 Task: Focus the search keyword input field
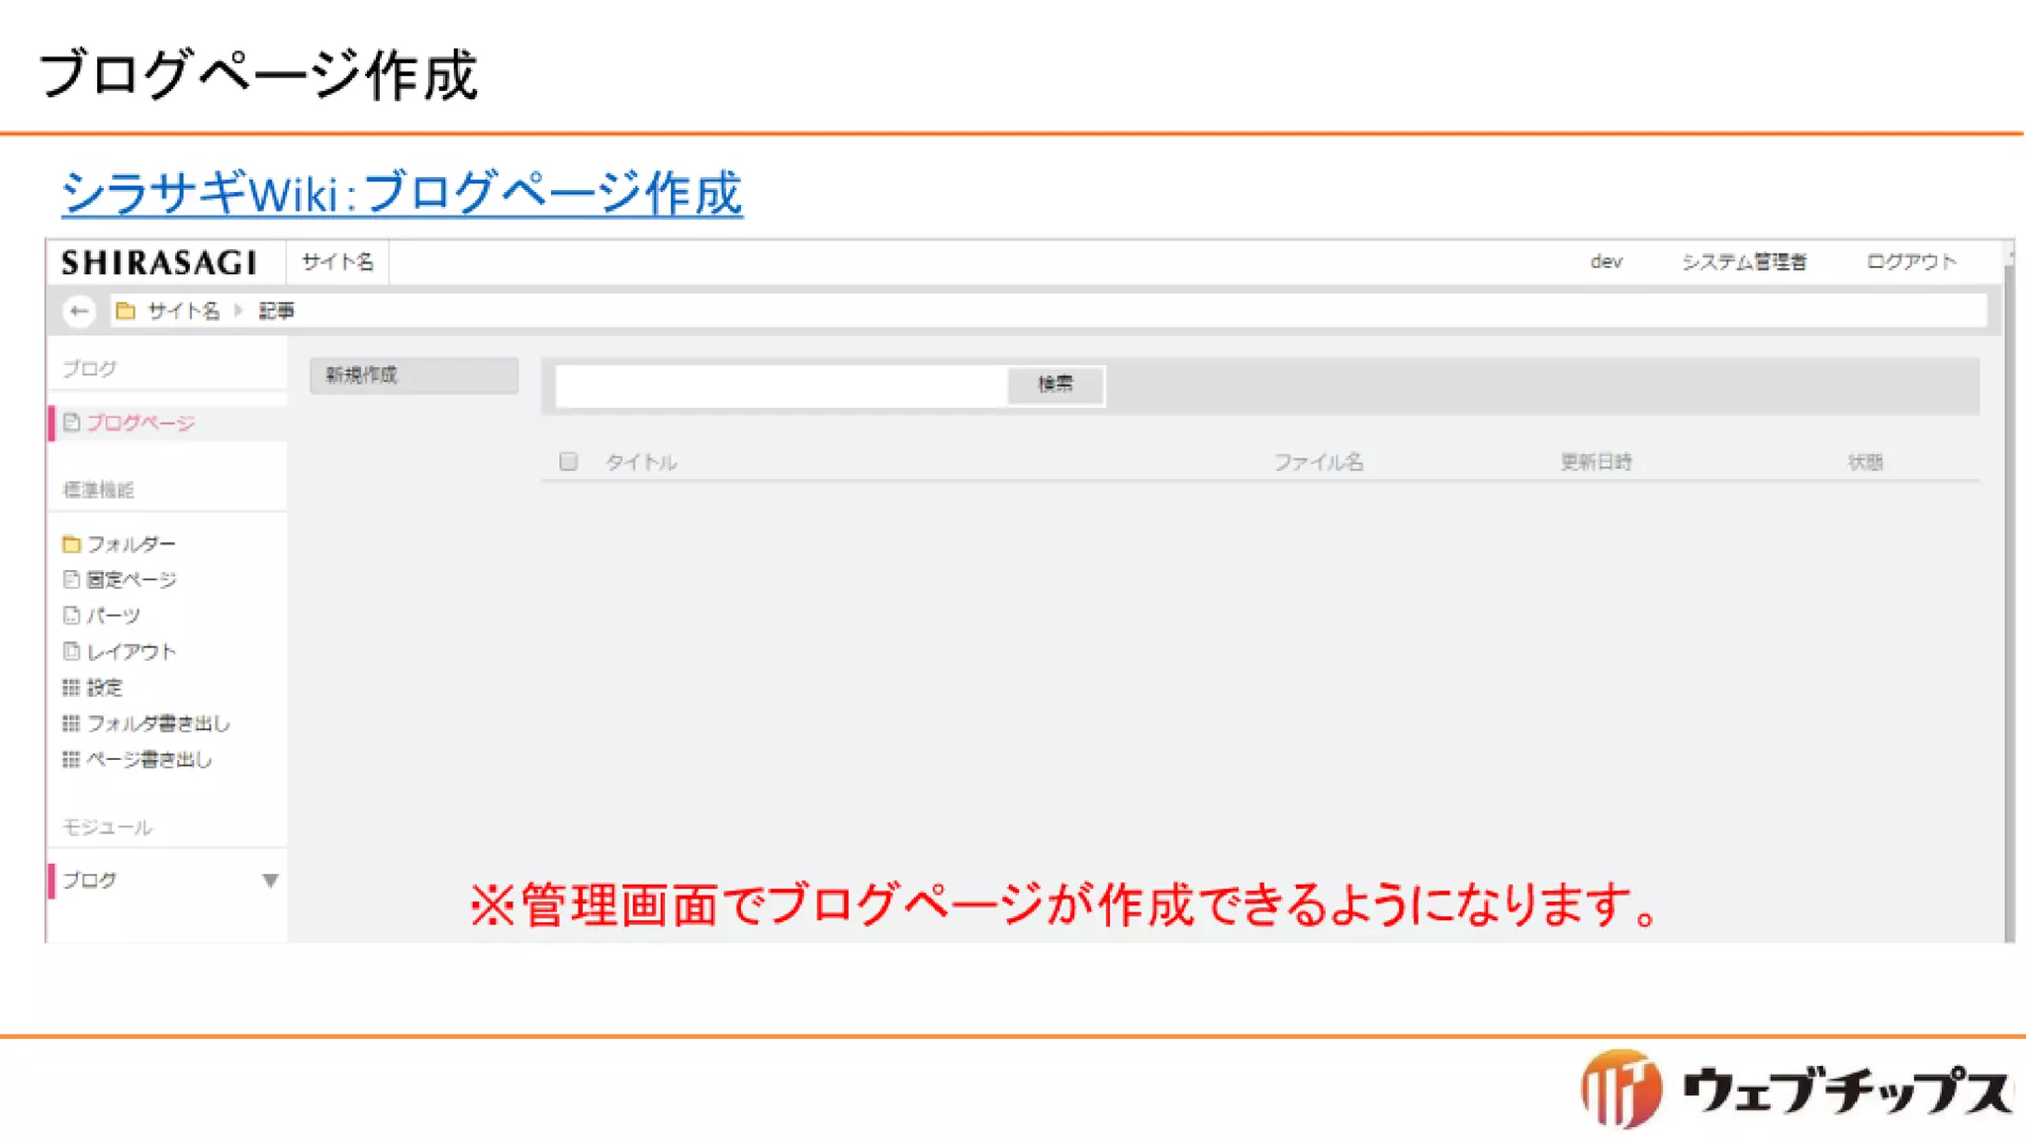pyautogui.click(x=782, y=385)
